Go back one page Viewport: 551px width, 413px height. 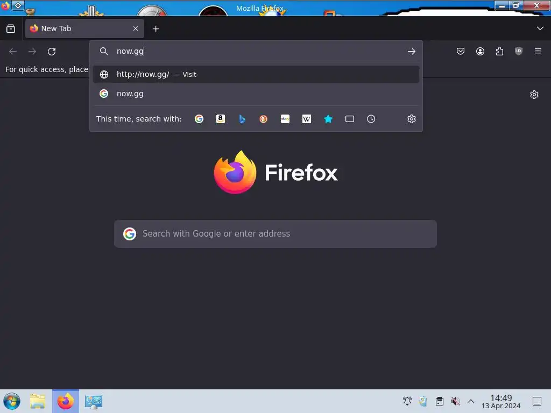tap(13, 52)
